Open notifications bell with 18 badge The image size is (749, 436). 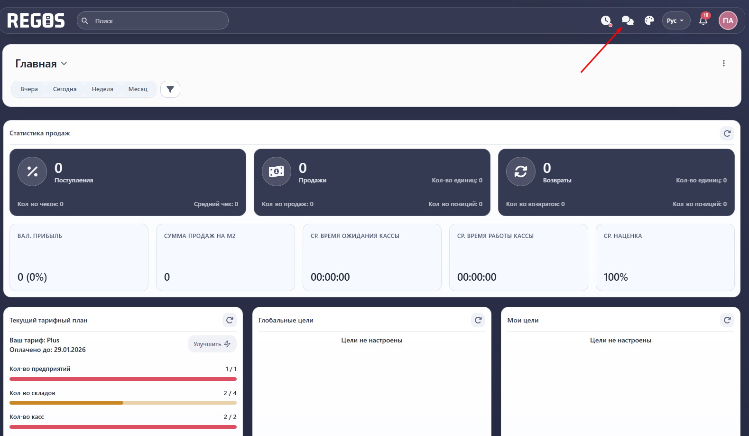point(703,20)
